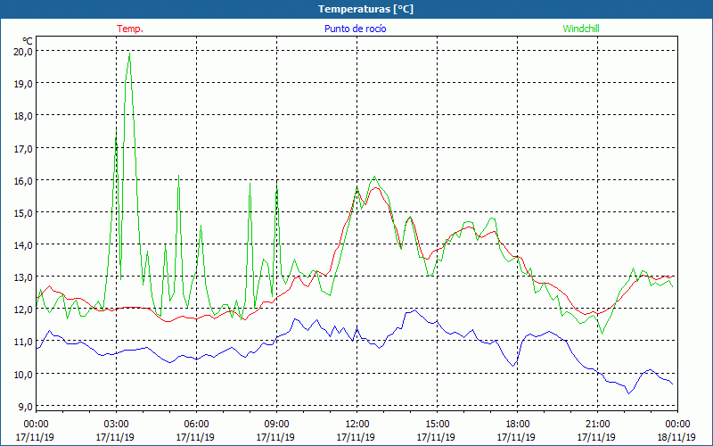The image size is (713, 446).
Task: Click the "18,0" y-axis value
Action: click(x=23, y=116)
